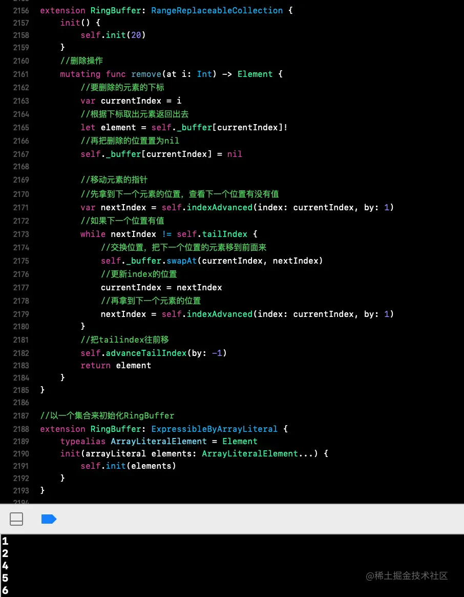Click 'self.init(20)' on line 2158

click(113, 35)
